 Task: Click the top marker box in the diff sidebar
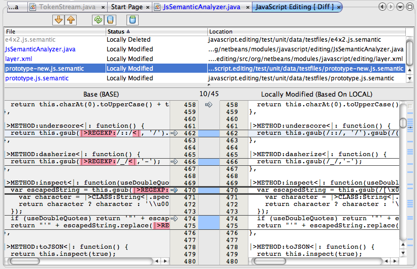pos(410,107)
